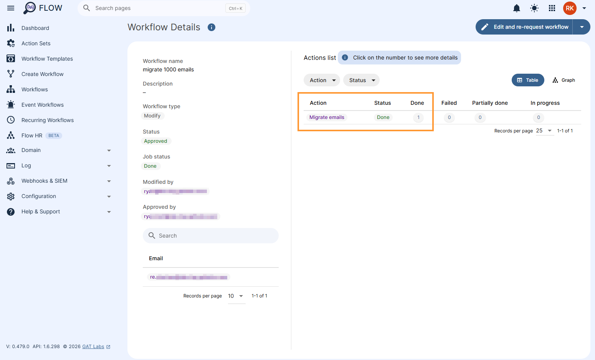
Task: Click the Search pages field
Action: (164, 8)
